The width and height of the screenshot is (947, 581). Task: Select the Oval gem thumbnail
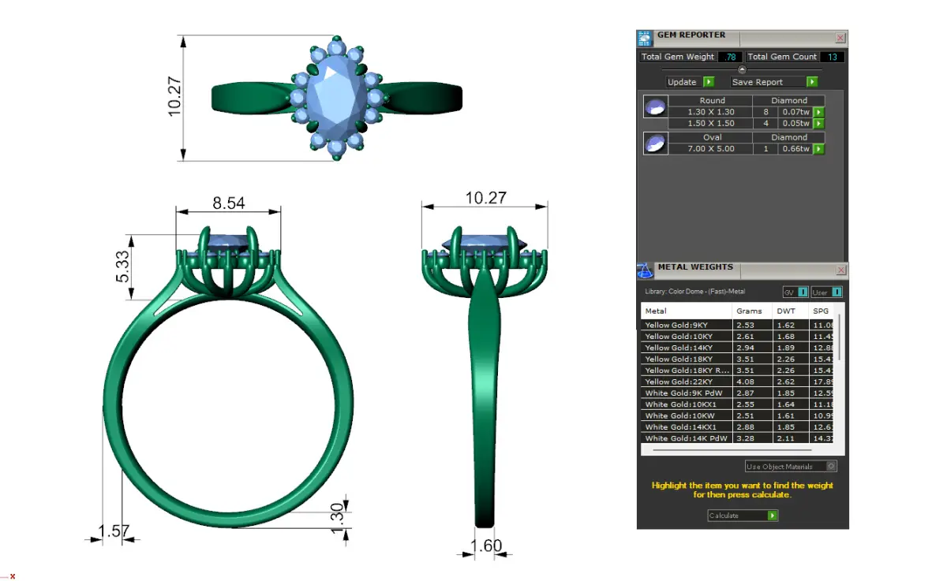655,143
